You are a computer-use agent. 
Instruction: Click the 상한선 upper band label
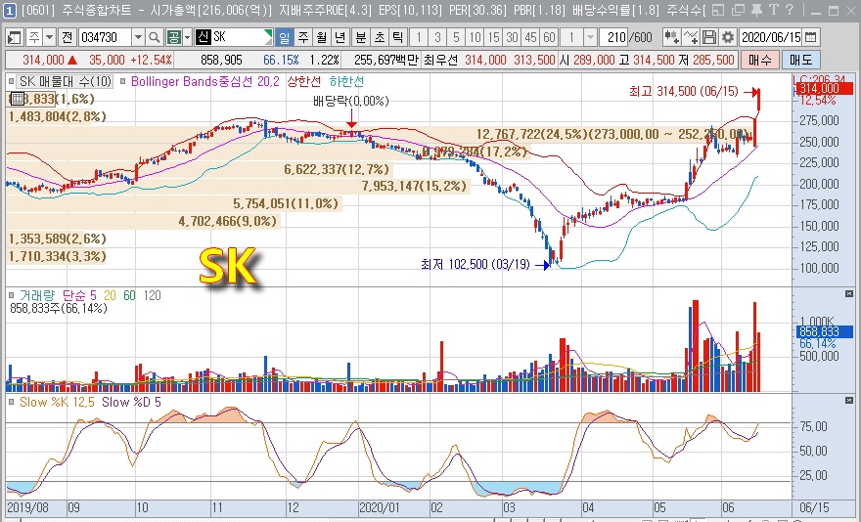[x=303, y=82]
